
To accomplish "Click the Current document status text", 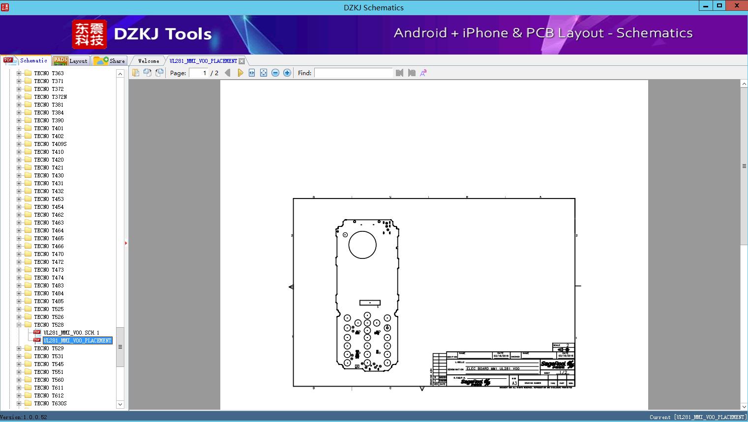I will 698,417.
